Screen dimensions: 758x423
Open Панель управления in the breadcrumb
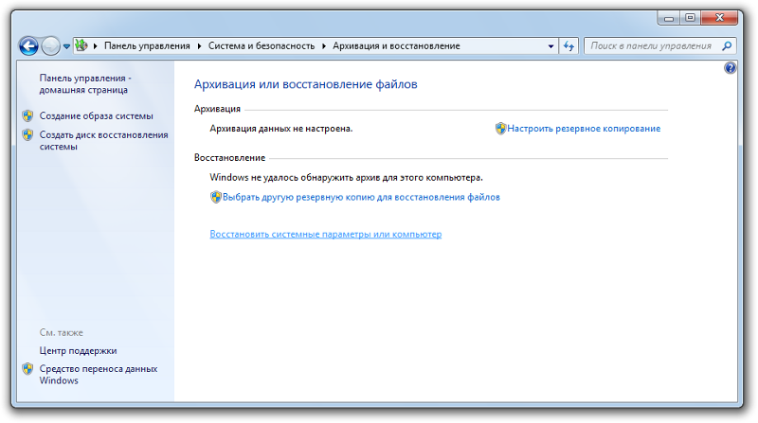147,45
